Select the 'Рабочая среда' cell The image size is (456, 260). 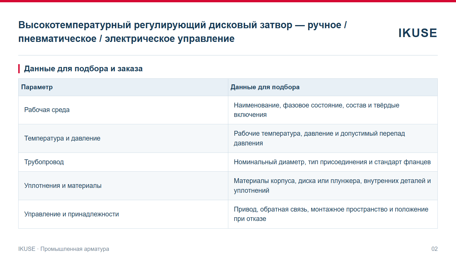click(123, 110)
